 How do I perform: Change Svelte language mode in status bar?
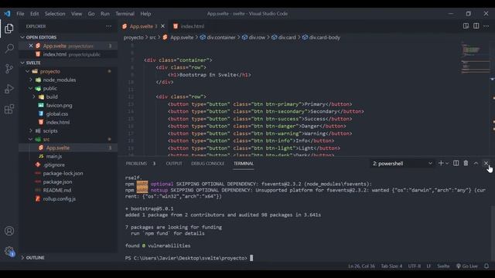pos(443,266)
